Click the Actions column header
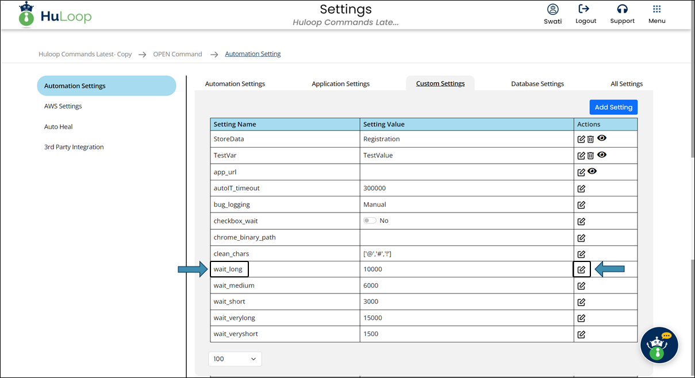695x378 pixels. [x=606, y=124]
